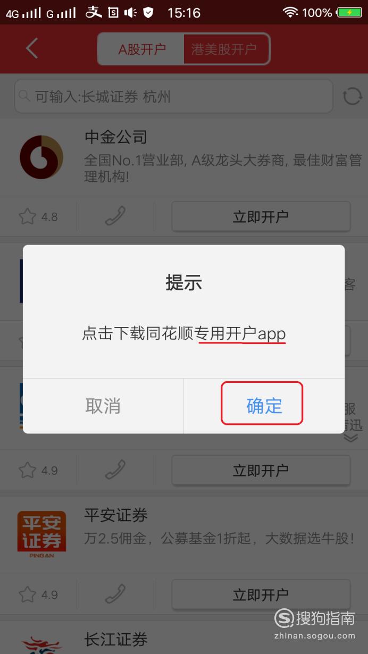This screenshot has width=368, height=654.
Task: Tap the star rating 4.8 icon
Action: [x=27, y=216]
